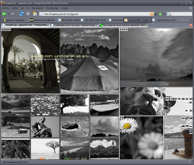Screen dimensions: 194x165
Task: Click the four-star rating on seascape photo
Action: tap(123, 30)
